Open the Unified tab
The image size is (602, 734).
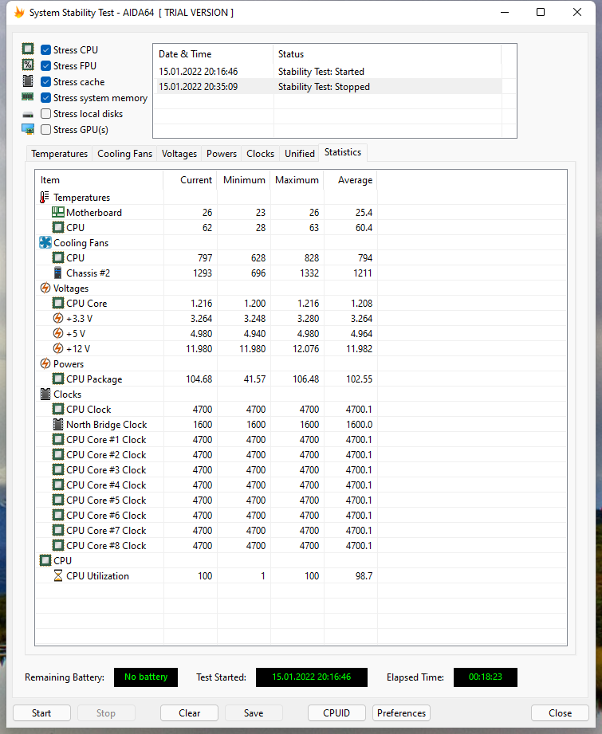click(300, 154)
